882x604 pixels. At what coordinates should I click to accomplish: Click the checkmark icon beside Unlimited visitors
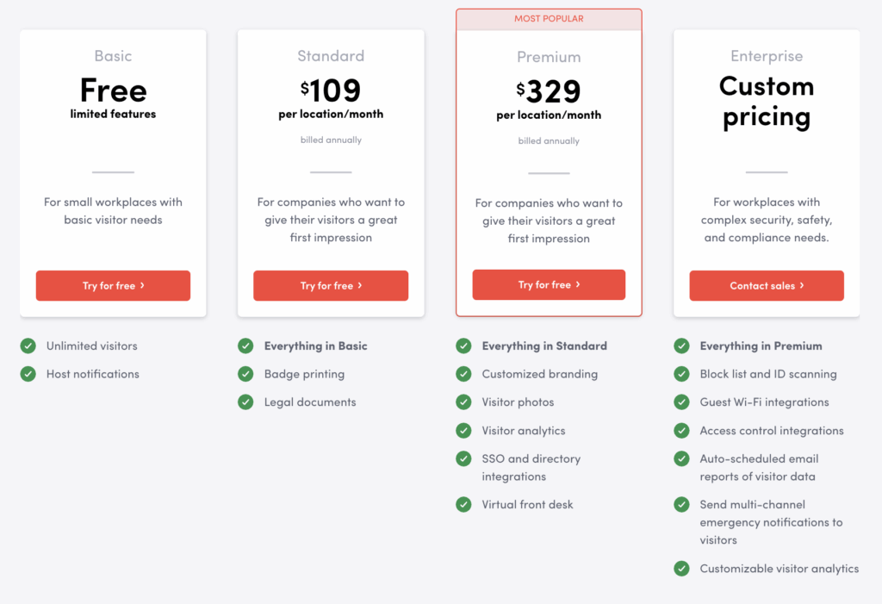coord(28,346)
